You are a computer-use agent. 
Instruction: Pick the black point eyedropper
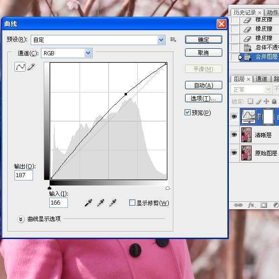click(88, 203)
